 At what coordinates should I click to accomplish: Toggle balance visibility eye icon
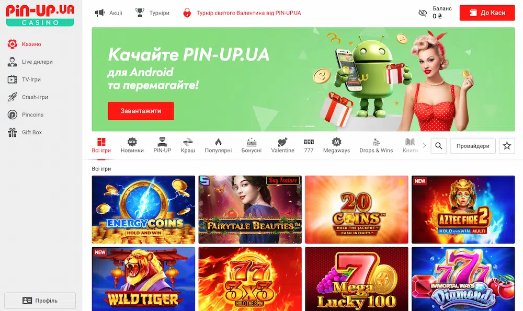click(423, 13)
